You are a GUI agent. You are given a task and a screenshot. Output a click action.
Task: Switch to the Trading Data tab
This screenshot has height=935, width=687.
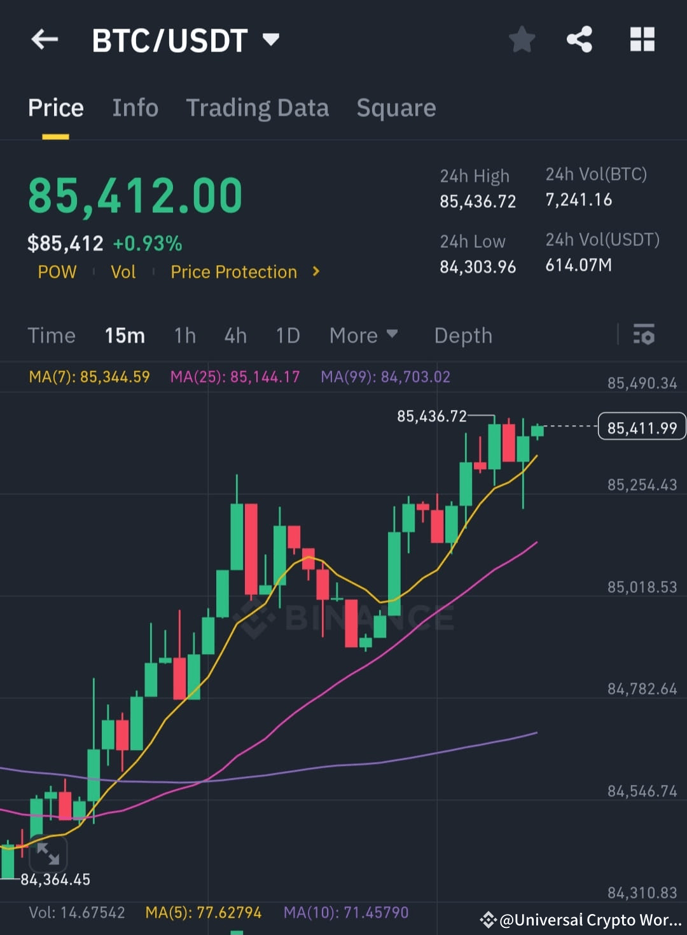[257, 108]
